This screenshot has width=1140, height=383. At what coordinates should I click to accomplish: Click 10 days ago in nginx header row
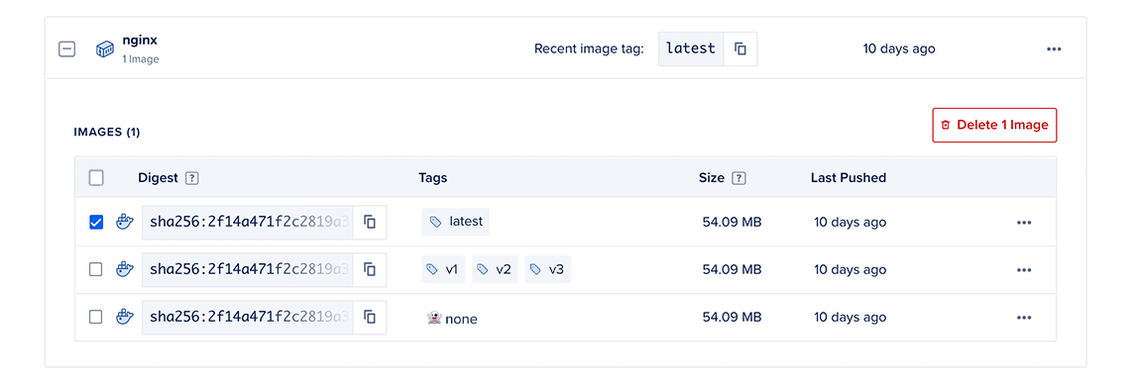coord(899,49)
